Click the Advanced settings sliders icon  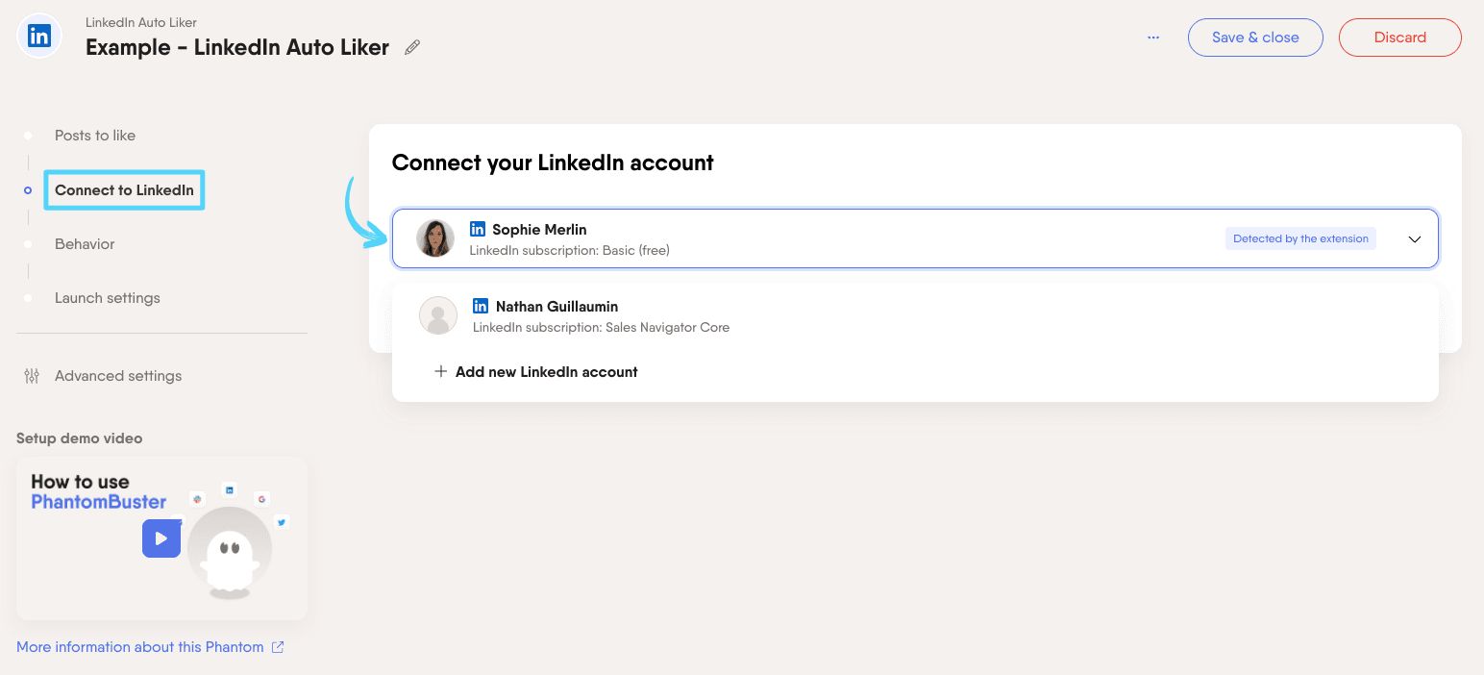click(x=32, y=376)
